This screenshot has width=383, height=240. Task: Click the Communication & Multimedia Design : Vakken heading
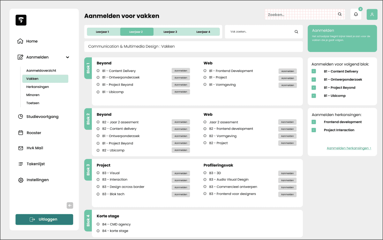[131, 47]
